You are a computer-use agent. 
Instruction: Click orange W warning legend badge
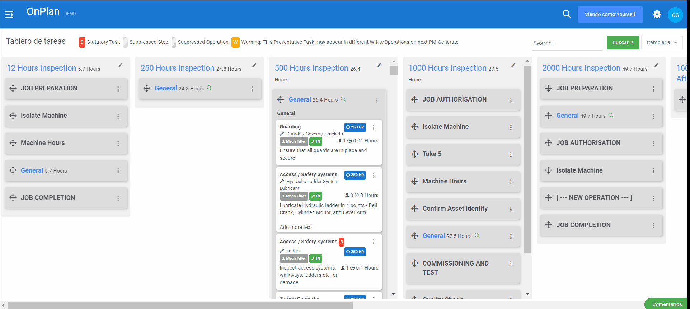pos(235,42)
